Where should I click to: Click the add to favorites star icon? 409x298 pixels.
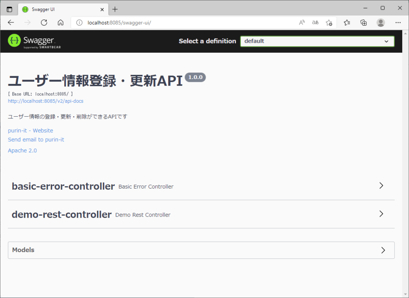pyautogui.click(x=329, y=23)
